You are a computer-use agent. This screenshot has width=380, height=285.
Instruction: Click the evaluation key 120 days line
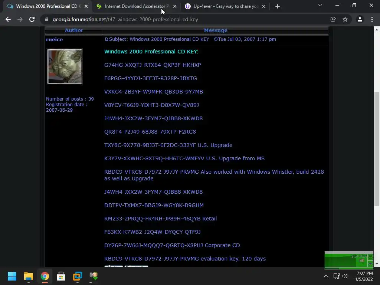[x=185, y=259]
